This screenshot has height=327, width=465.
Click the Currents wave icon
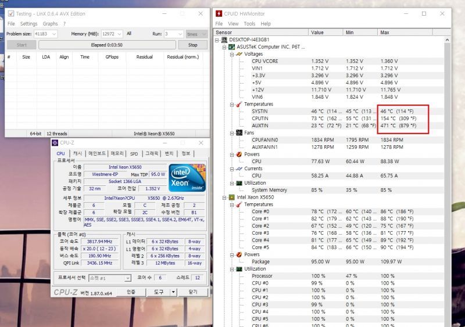pyautogui.click(x=239, y=168)
